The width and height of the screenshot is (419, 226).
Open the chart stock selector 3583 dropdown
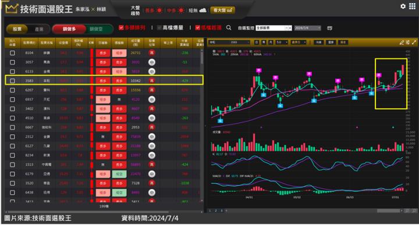coord(229,42)
